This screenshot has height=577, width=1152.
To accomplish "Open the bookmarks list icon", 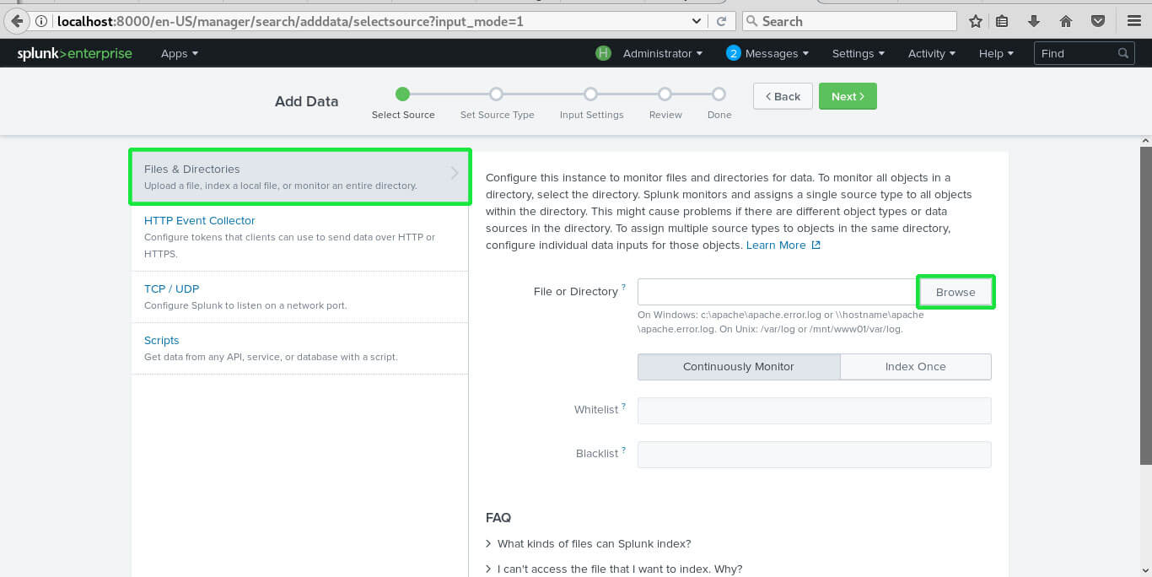I will coord(1002,21).
